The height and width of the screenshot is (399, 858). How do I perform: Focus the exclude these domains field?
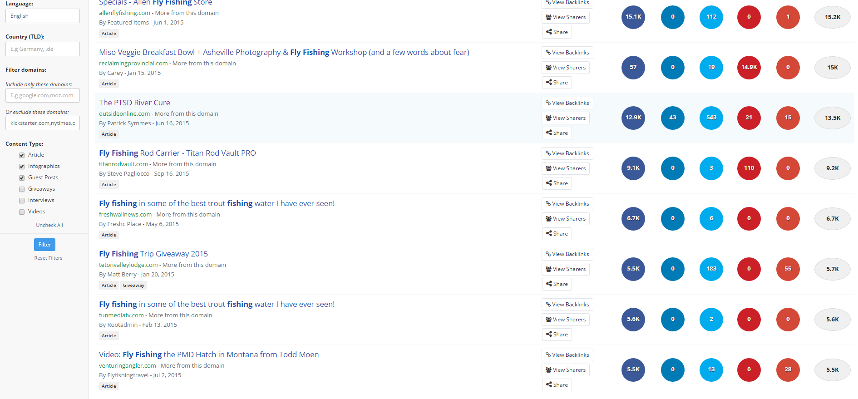coord(43,123)
